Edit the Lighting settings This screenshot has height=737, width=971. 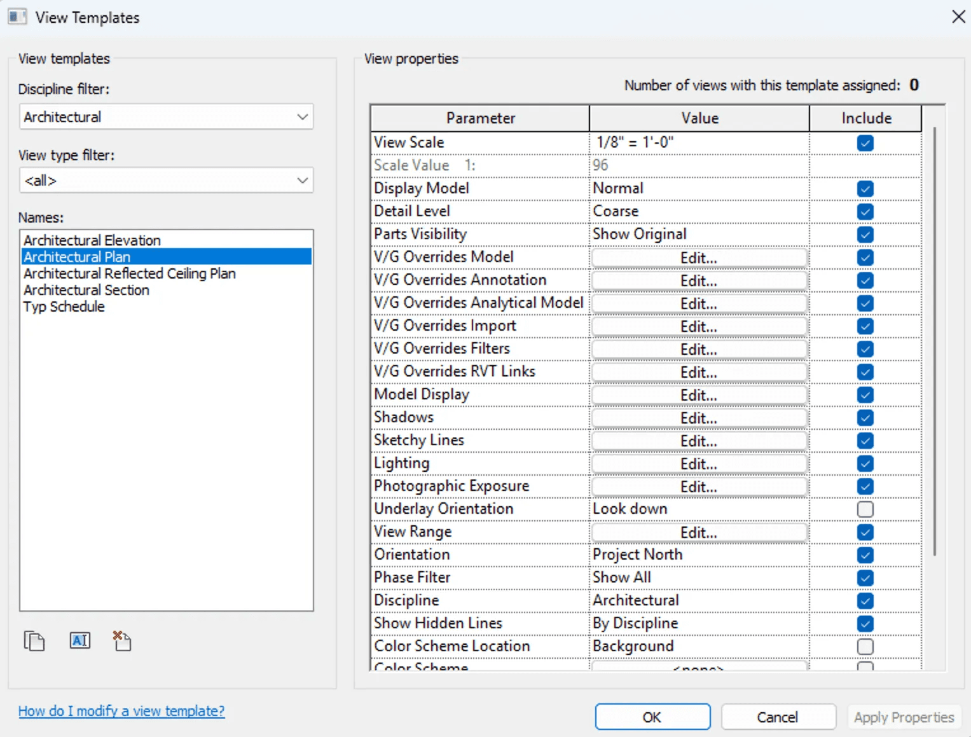[x=698, y=464]
